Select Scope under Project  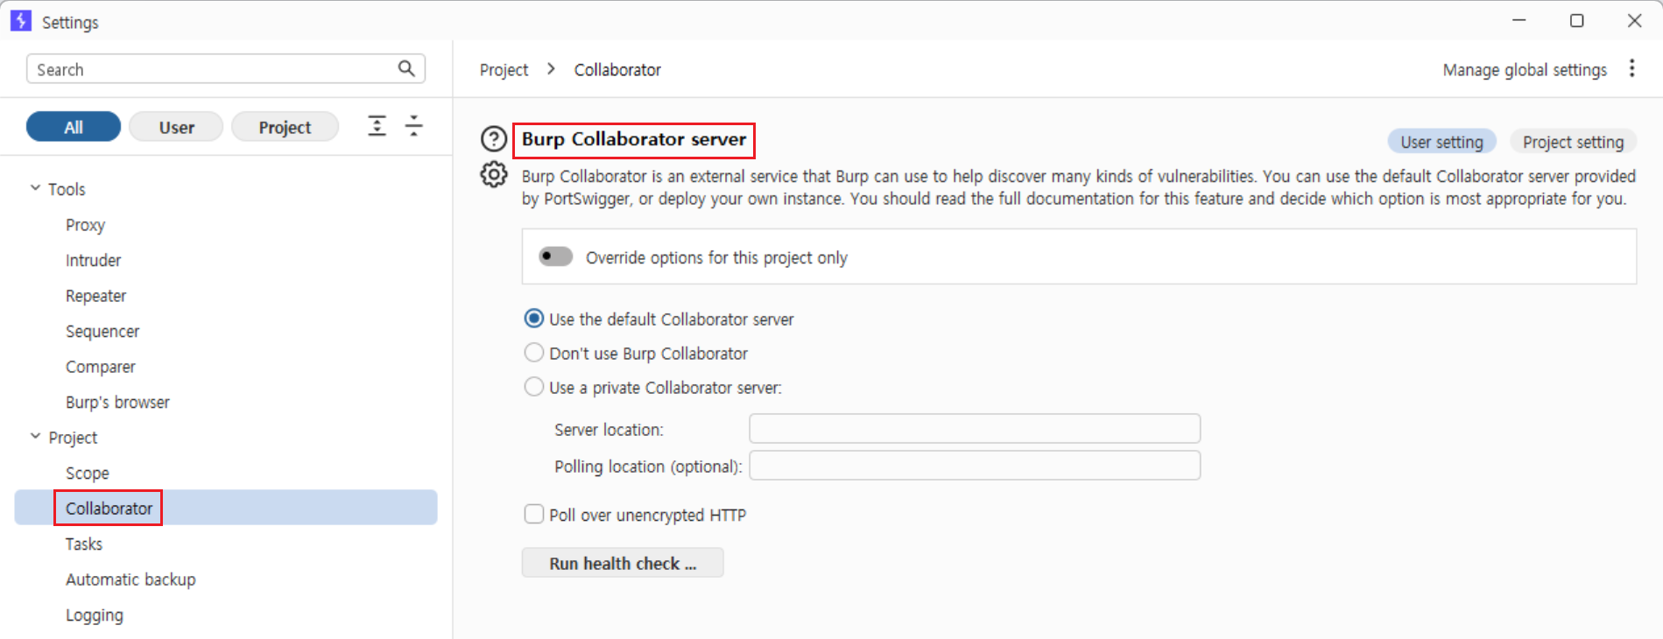coord(87,473)
